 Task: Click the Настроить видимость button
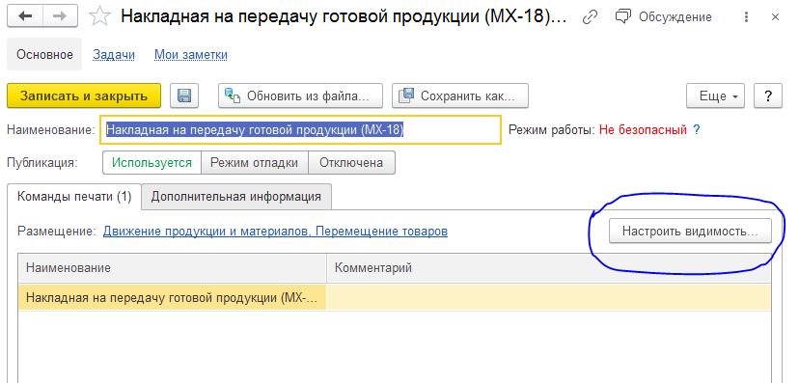click(x=690, y=232)
